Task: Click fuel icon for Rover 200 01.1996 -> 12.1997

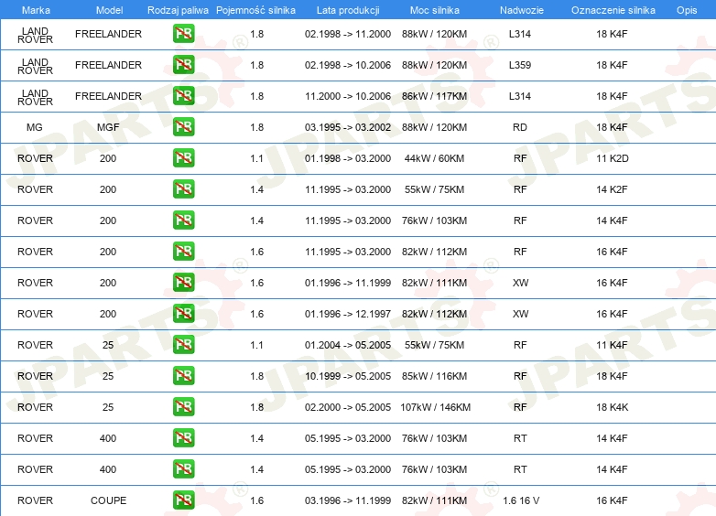Action: [x=183, y=314]
